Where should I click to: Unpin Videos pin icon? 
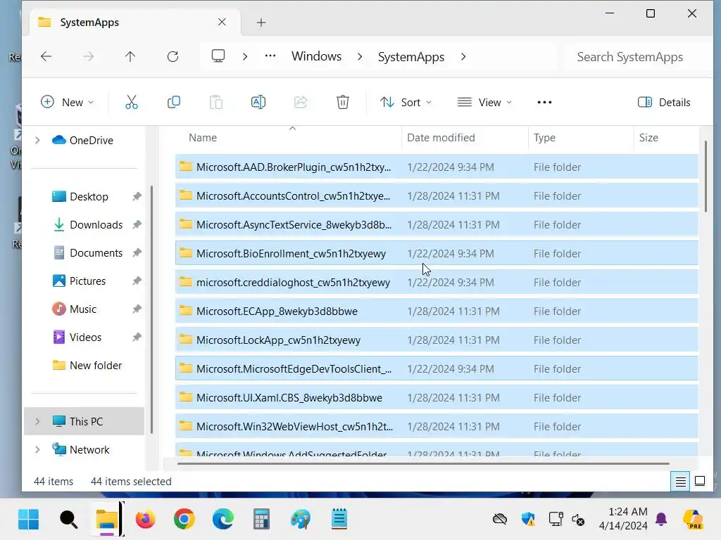point(137,337)
